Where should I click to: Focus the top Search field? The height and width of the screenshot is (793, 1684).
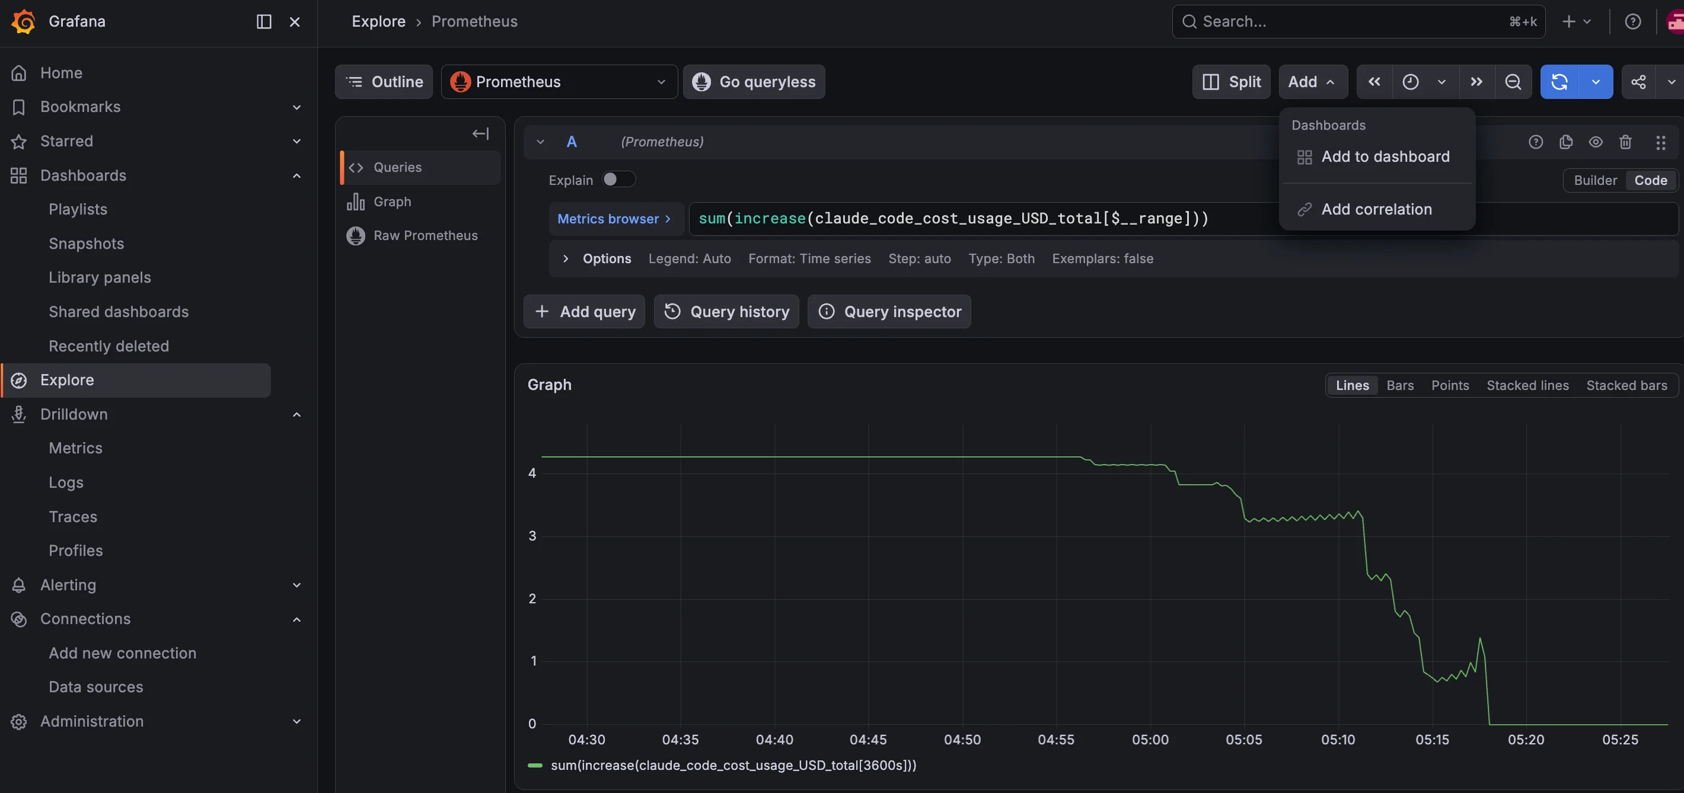tap(1358, 21)
